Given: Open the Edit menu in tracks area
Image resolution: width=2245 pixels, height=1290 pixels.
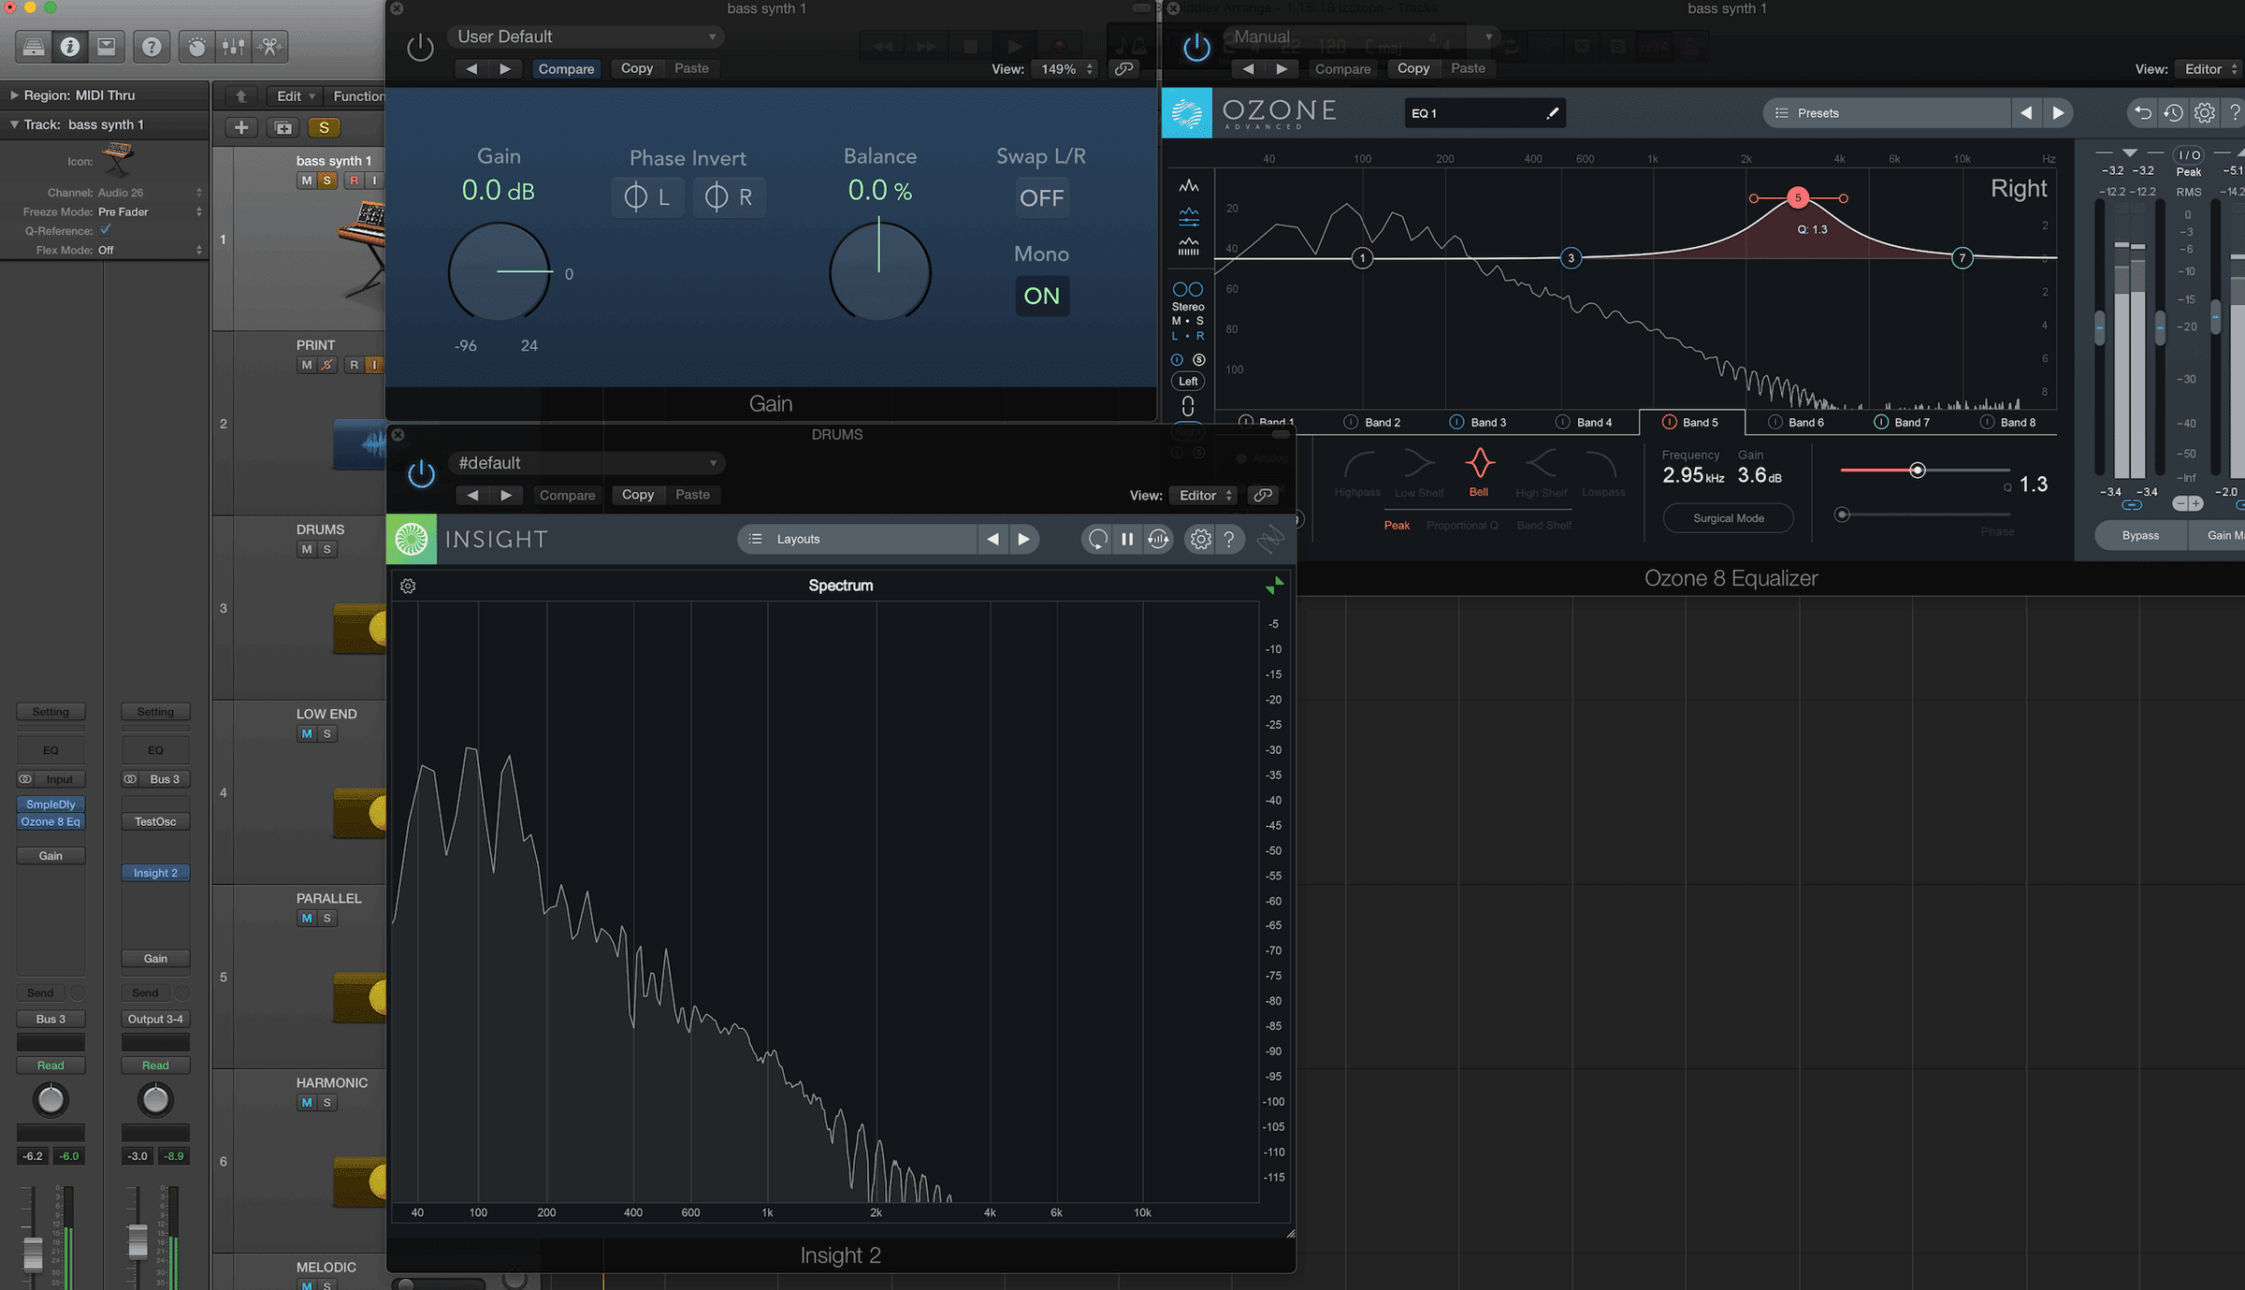Looking at the screenshot, I should [x=296, y=95].
